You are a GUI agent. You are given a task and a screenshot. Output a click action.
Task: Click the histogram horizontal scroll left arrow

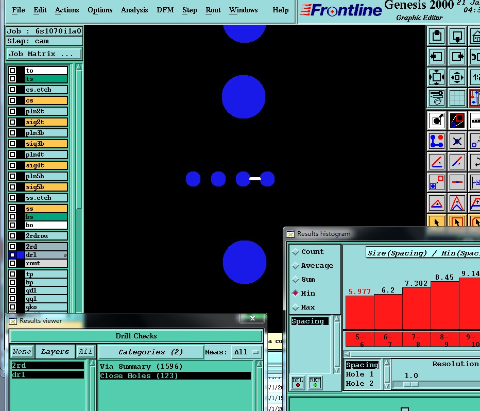(347, 354)
